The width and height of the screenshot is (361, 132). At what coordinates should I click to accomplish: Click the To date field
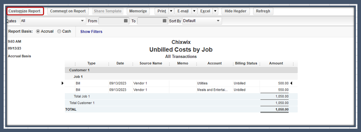[x=150, y=21]
